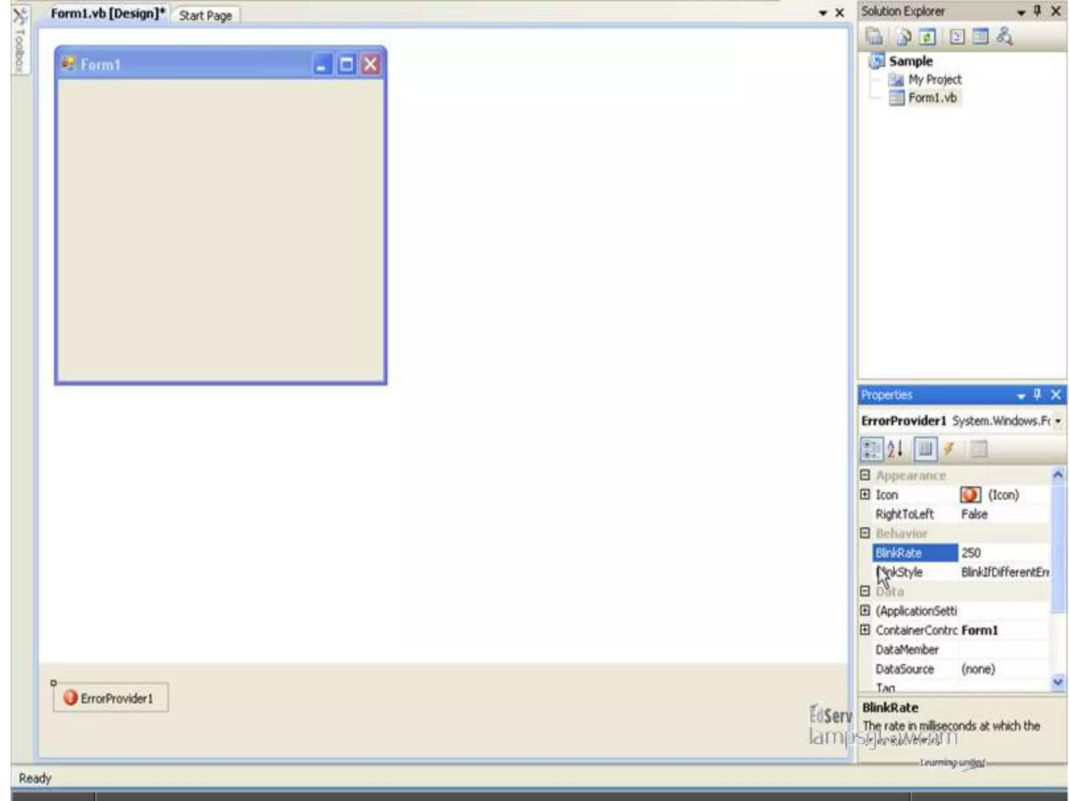Click Show All Files icon in Solution Explorer

904,37
